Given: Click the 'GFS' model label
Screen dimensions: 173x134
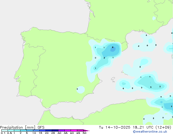Looking at the screenshot, I should pos(41,127).
